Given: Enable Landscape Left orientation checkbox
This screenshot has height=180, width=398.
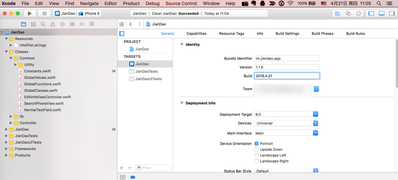Looking at the screenshot, I should (x=256, y=155).
